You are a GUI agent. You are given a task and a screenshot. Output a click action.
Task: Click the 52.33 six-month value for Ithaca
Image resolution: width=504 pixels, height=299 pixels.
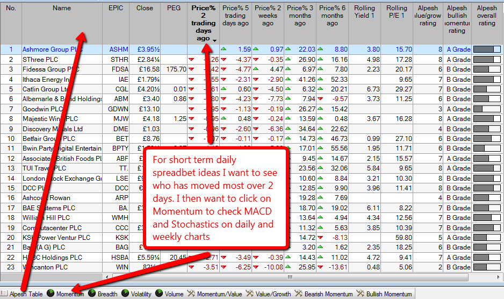[339, 79]
